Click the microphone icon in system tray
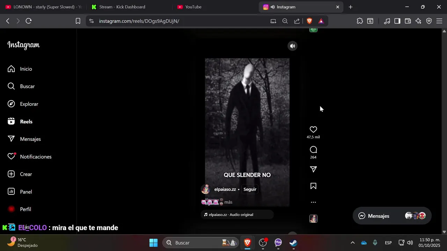Image resolution: width=447 pixels, height=251 pixels. pos(375,243)
